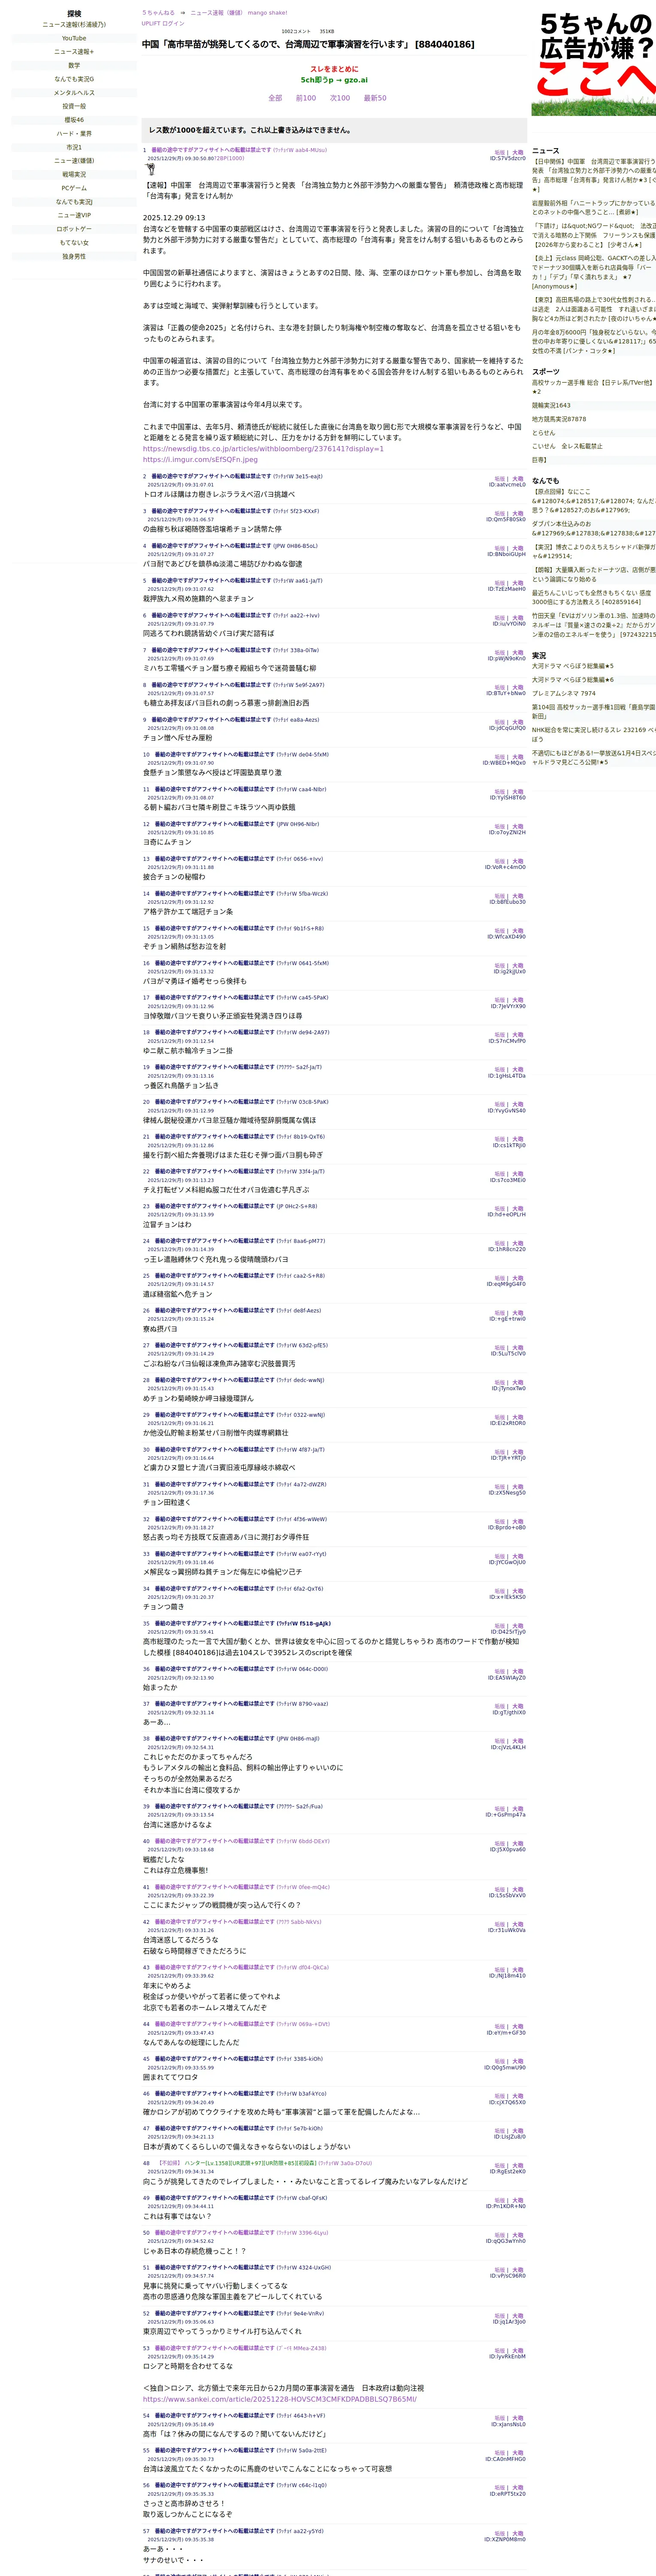Viewport: 656px width, 2576px height.
Task: Open 5ch即うp → gzo.ai link
Action: tap(334, 80)
